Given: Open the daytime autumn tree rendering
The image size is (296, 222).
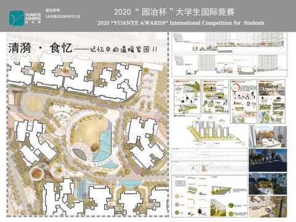Looking at the screenshot, I should [x=268, y=137].
